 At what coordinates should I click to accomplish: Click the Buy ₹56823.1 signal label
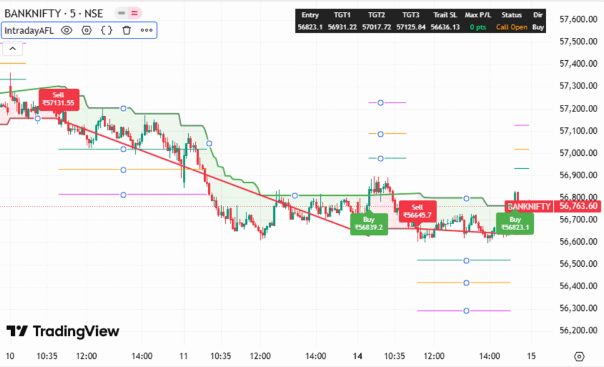(514, 224)
